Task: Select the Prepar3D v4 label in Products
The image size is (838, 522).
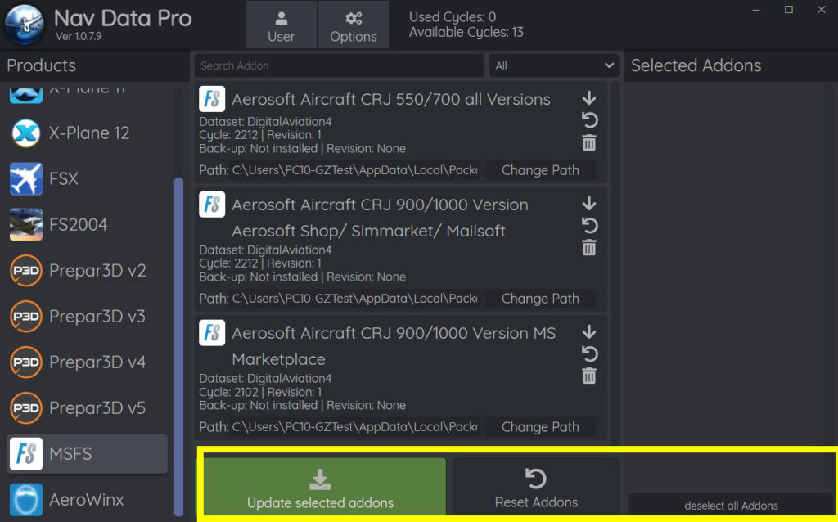Action: 97,362
